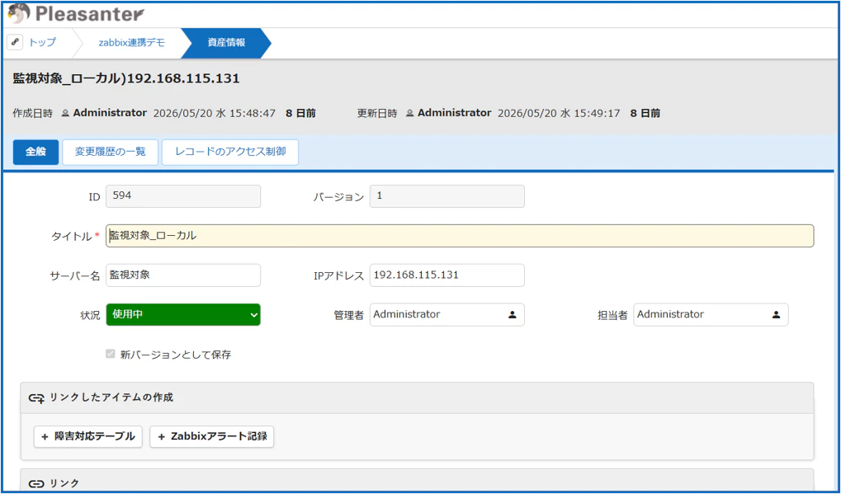Click the user icon in 担当者 field
Image resolution: width=841 pixels, height=494 pixels.
pos(776,314)
